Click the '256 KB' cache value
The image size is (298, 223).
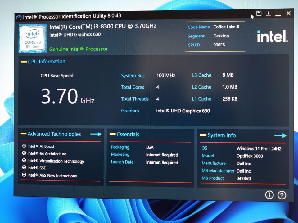point(230,99)
